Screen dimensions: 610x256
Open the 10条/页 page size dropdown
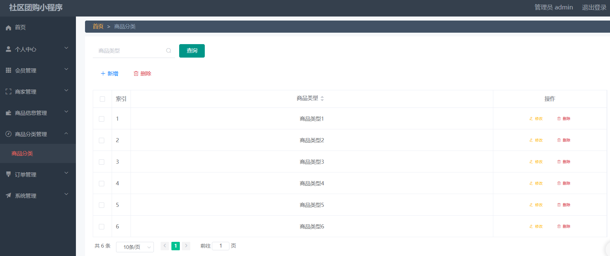point(135,247)
